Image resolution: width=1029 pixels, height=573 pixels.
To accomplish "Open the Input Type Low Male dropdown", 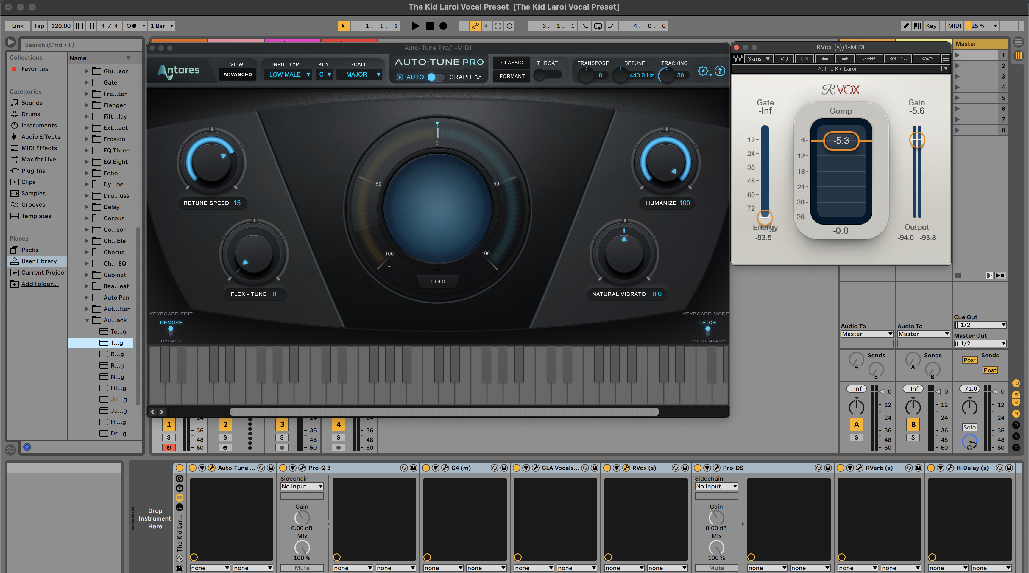I will [288, 74].
